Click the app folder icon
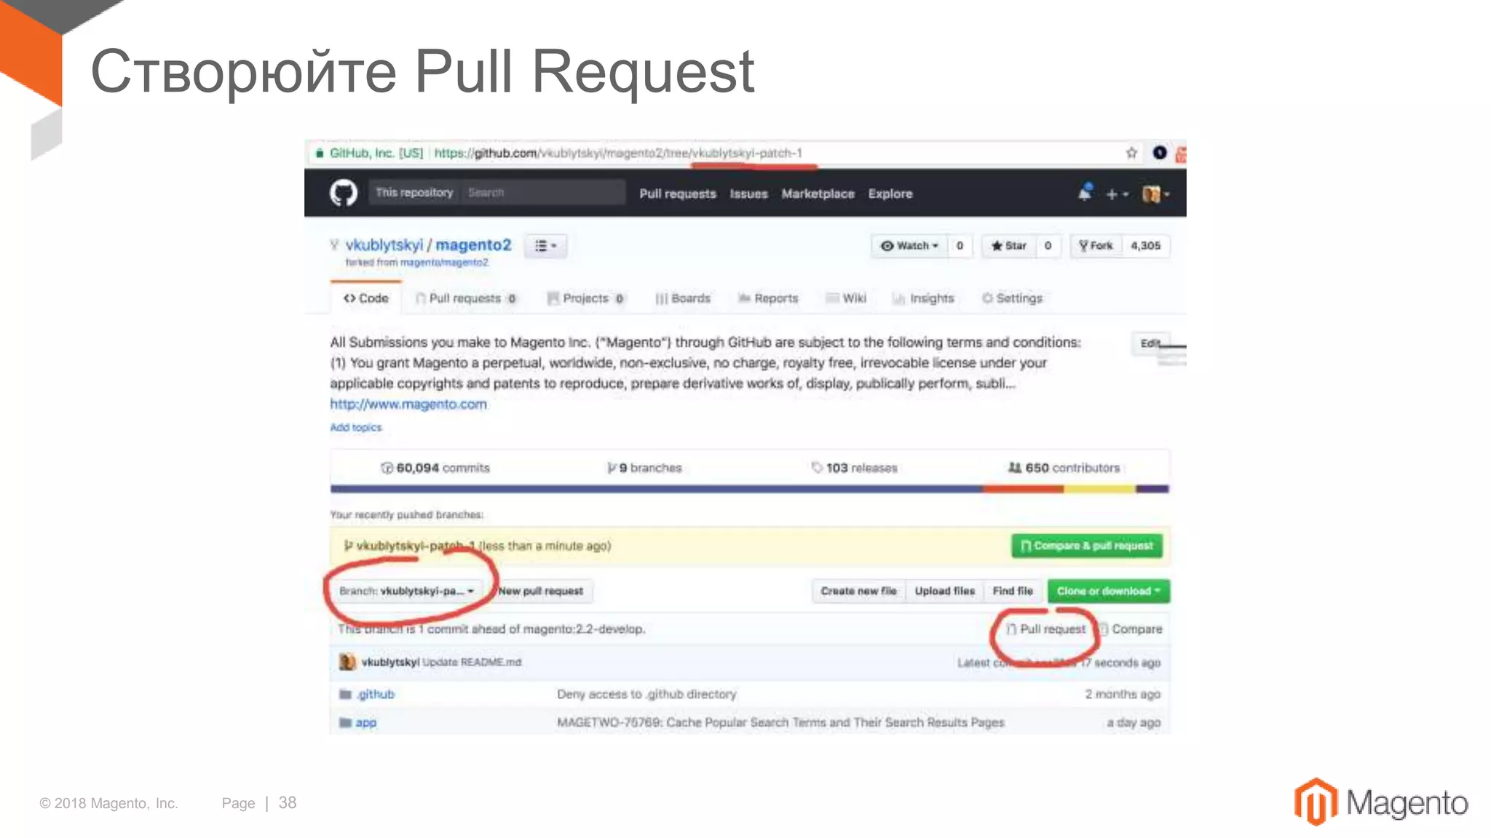Screen dimensions: 1491x838 (x=346, y=722)
